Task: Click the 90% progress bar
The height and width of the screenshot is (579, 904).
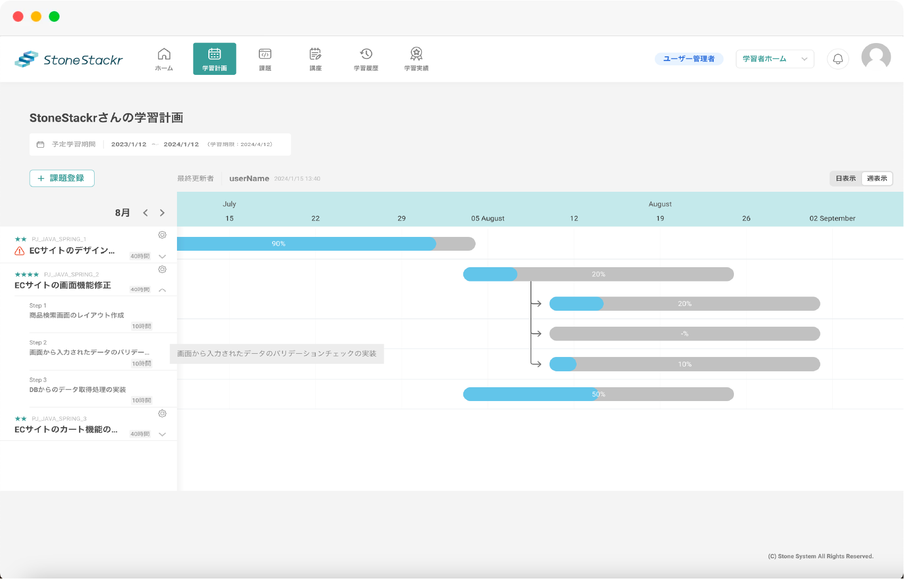Action: pos(326,244)
